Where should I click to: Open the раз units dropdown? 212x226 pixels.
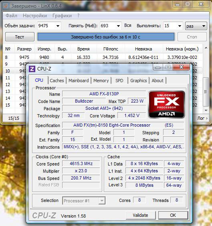[x=196, y=26]
